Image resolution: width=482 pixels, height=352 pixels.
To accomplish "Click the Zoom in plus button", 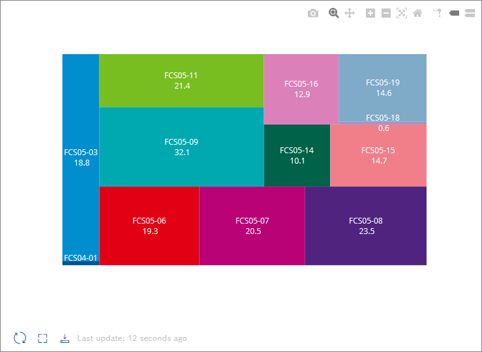I will (x=370, y=13).
